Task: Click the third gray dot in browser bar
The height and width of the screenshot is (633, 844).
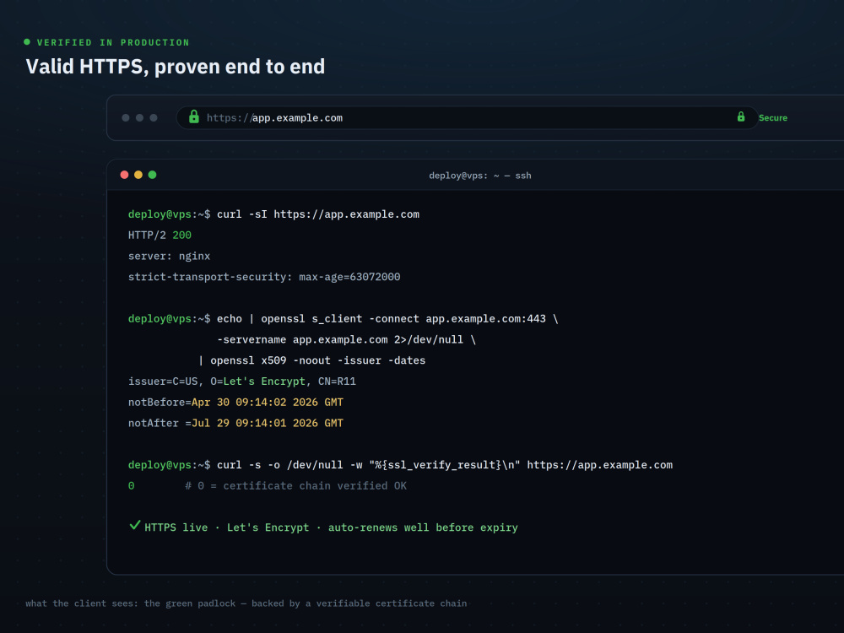Action: tap(154, 118)
